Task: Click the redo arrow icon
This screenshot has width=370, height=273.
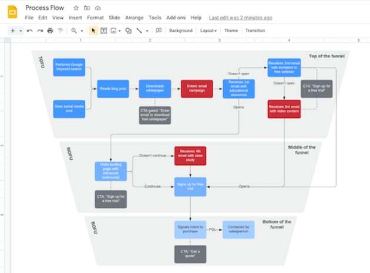Action: (x=40, y=31)
